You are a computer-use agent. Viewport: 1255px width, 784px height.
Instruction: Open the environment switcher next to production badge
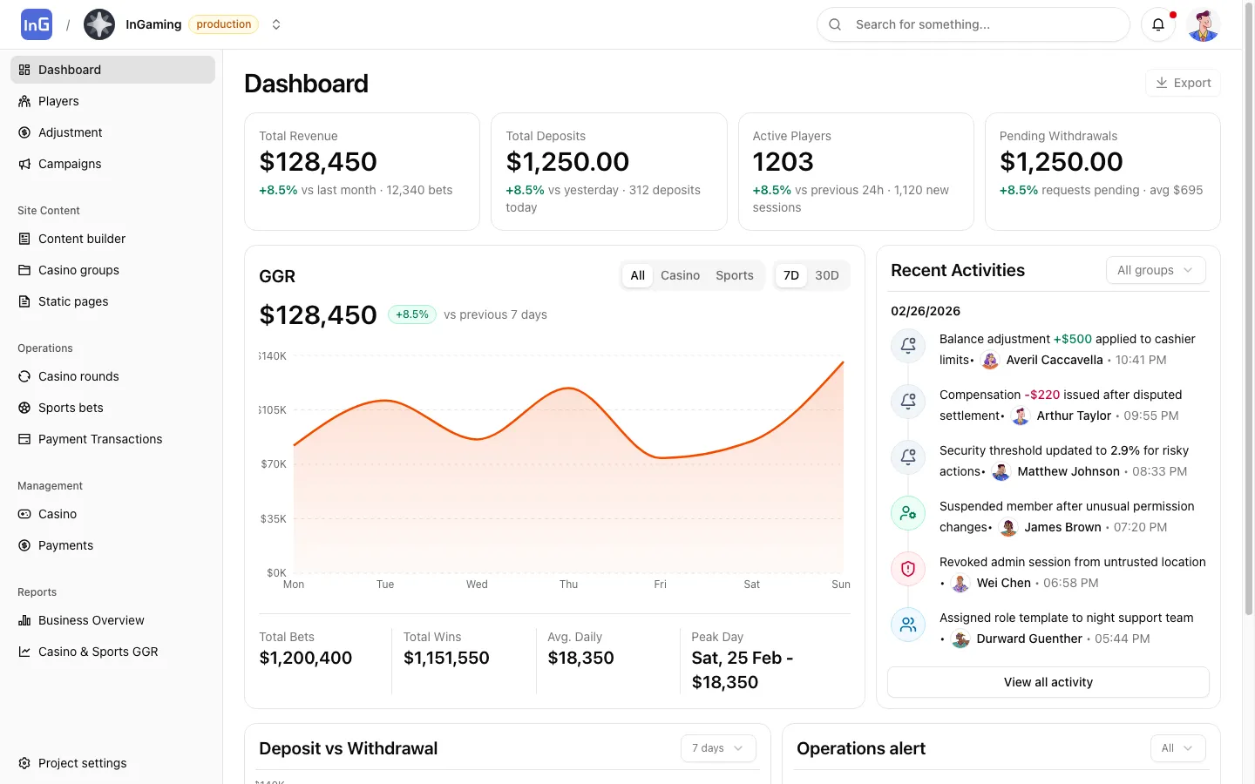tap(276, 24)
